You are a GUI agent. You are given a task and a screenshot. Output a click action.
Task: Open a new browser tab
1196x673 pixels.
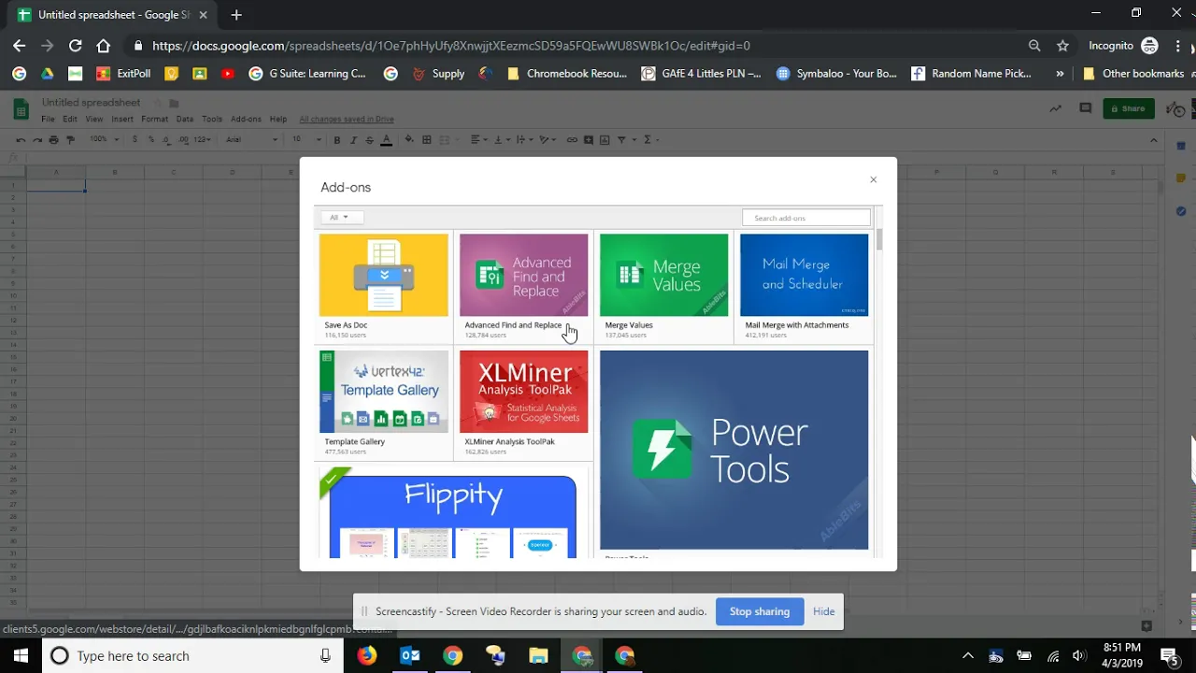point(236,15)
